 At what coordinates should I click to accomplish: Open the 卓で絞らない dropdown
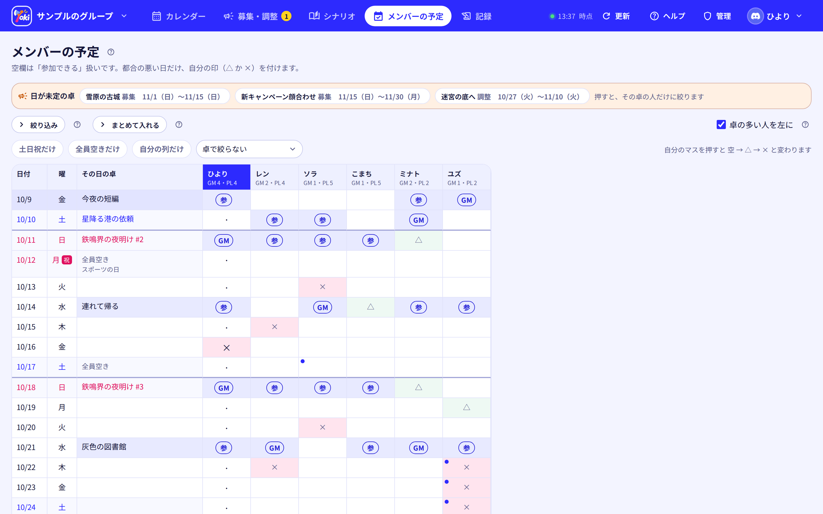[249, 149]
